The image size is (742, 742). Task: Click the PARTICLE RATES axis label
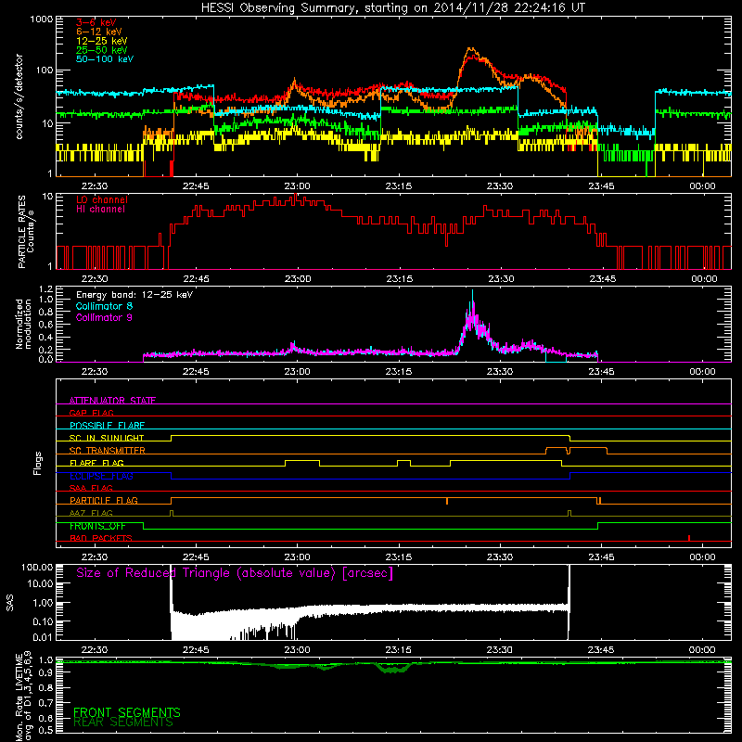(x=21, y=232)
